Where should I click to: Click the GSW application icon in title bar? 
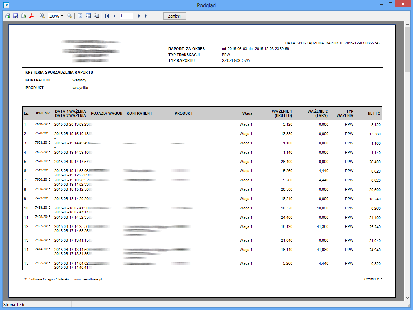[x=6, y=5]
